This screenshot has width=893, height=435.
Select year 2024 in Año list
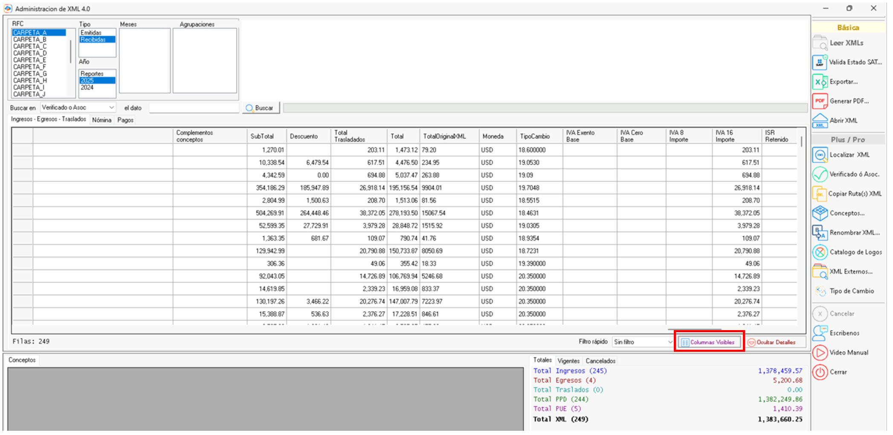[87, 87]
